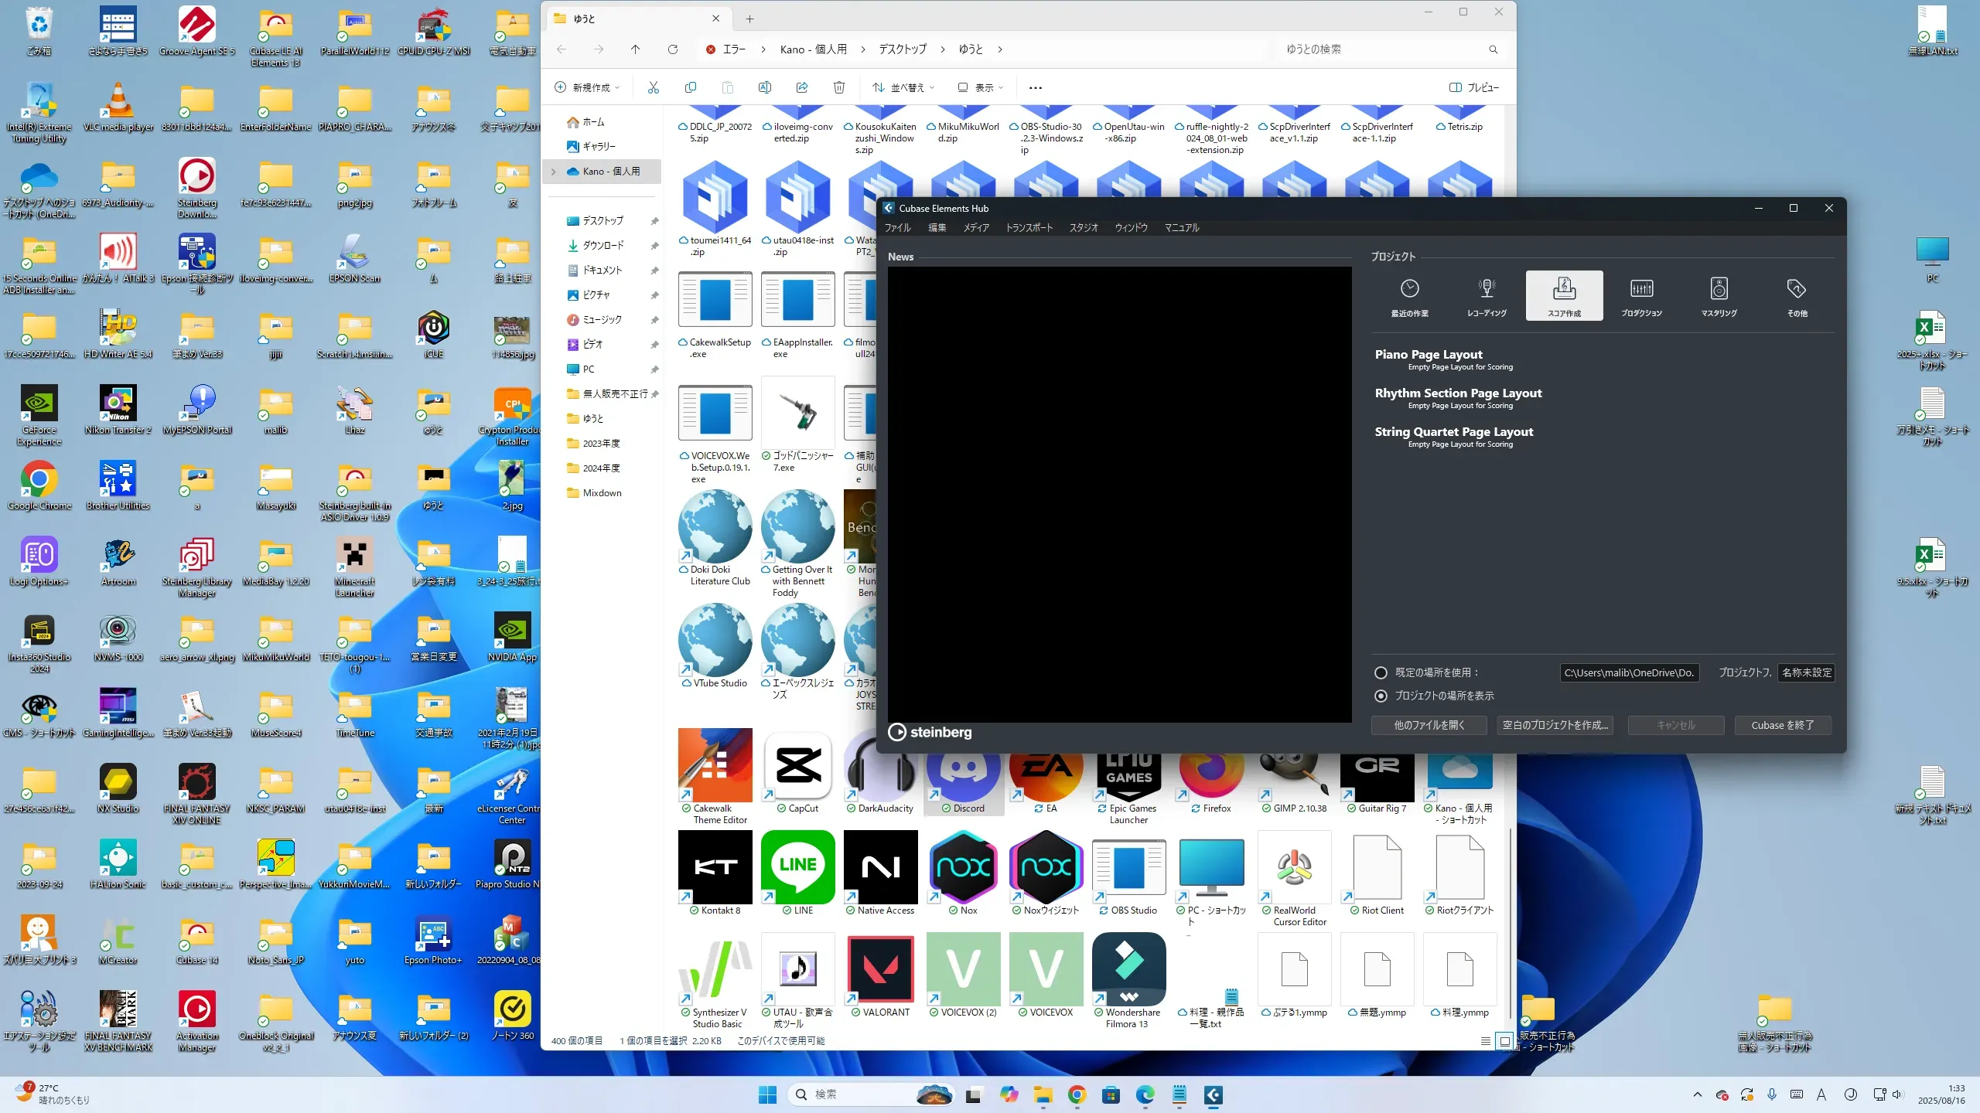Select the プロジェクトの場所を表示 radio button
This screenshot has height=1113, width=1980.
tap(1381, 696)
